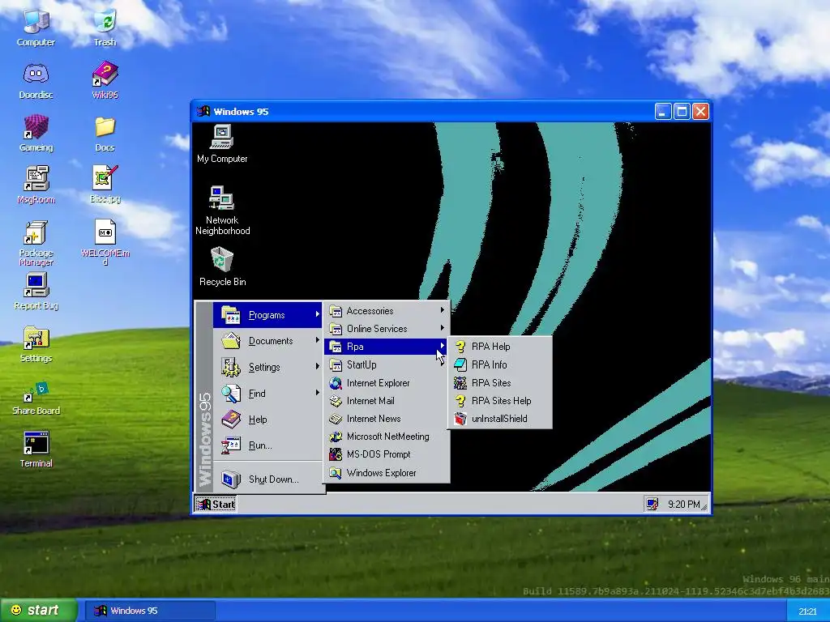Expand the Accessories program group
830x622 pixels.
[387, 311]
